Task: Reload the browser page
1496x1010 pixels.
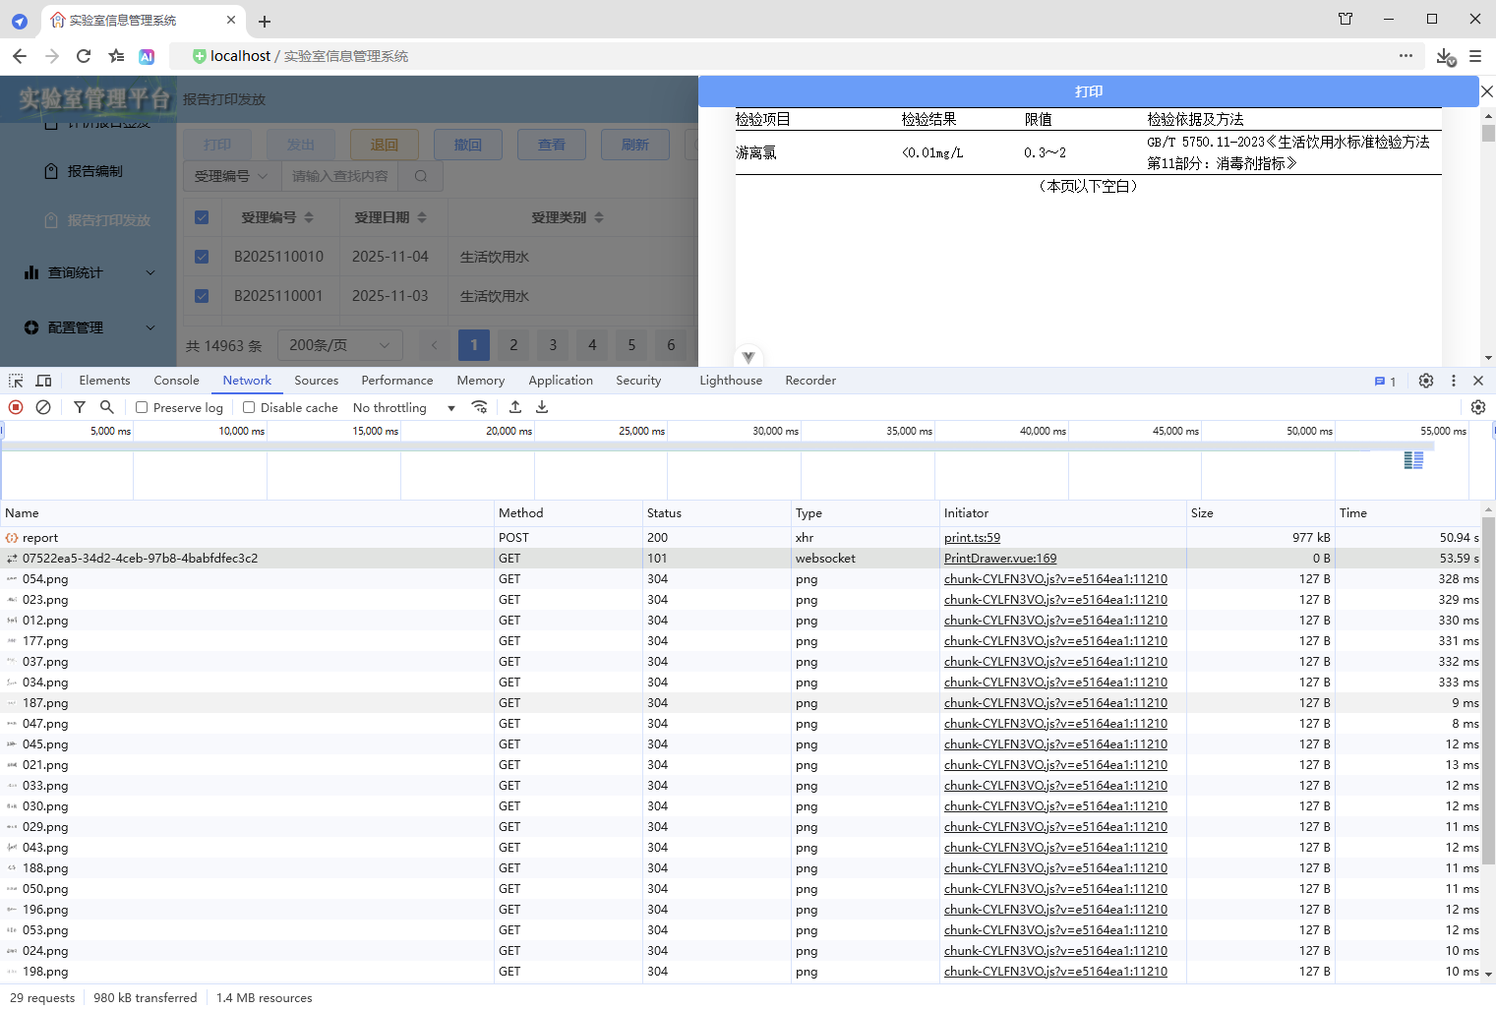Action: (x=84, y=56)
